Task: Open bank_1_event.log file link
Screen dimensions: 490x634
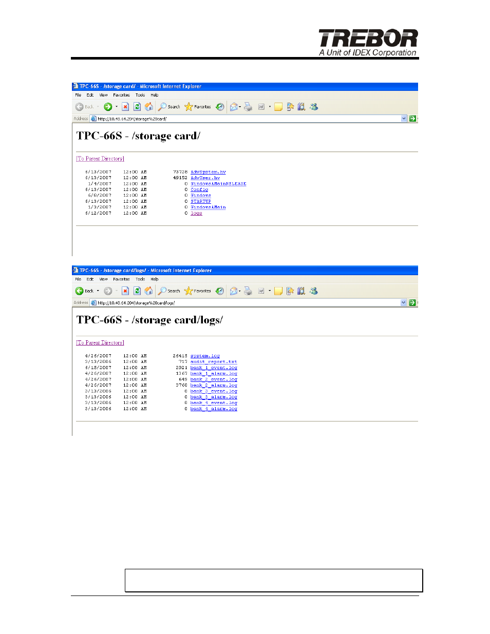Action: 214,368
